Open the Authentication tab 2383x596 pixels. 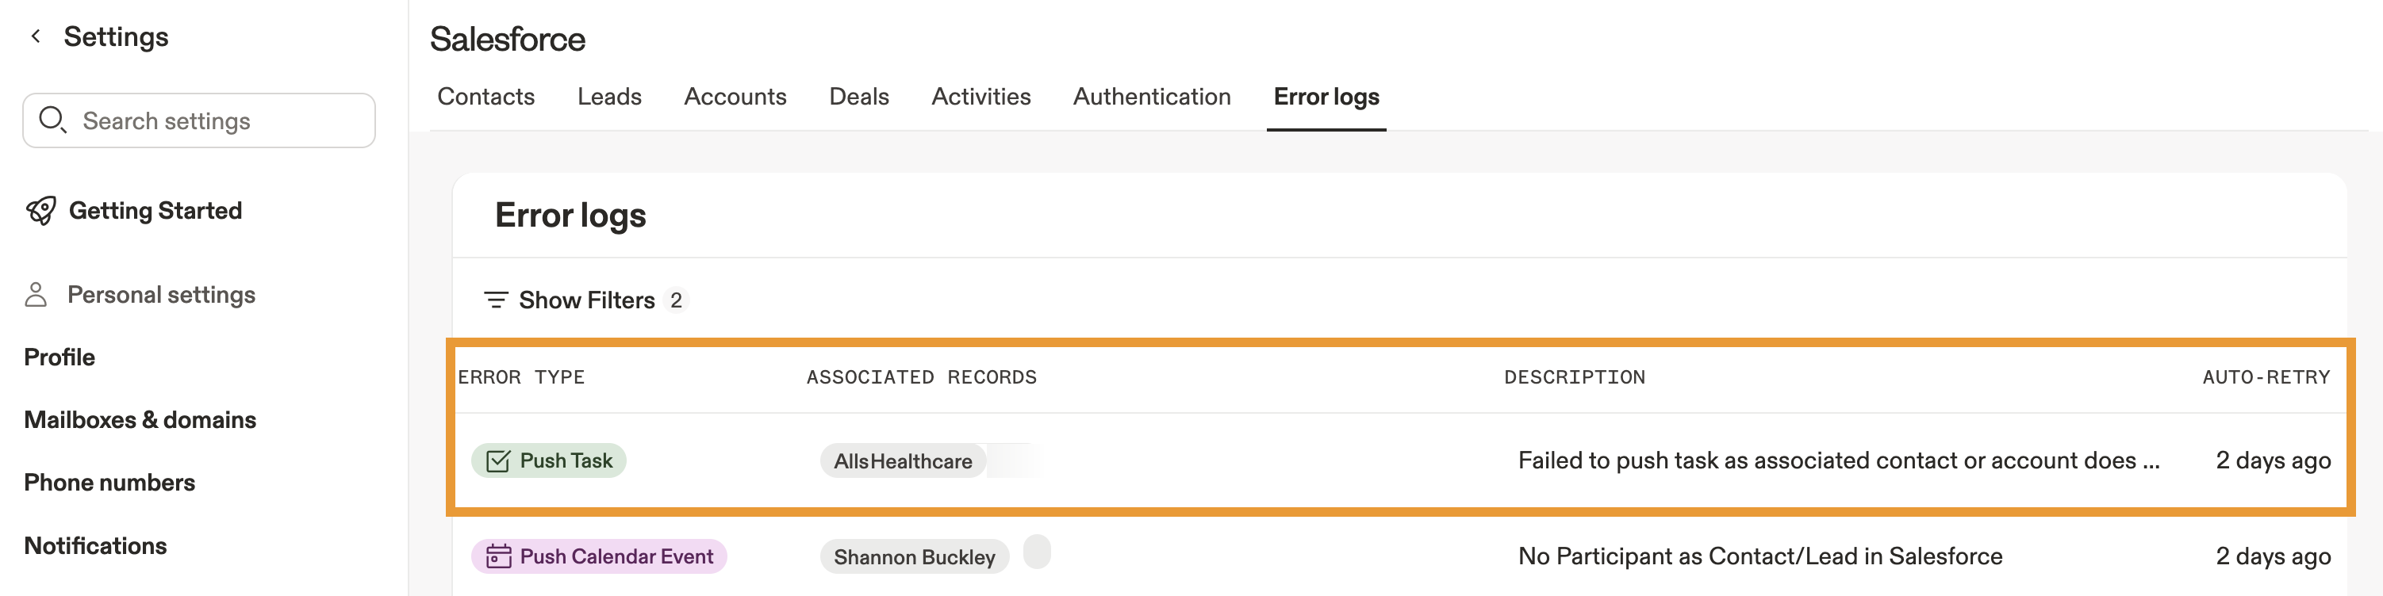tap(1152, 97)
